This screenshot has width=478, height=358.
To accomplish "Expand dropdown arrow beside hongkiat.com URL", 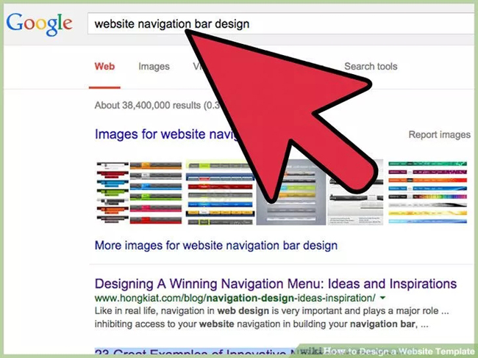I will (382, 298).
